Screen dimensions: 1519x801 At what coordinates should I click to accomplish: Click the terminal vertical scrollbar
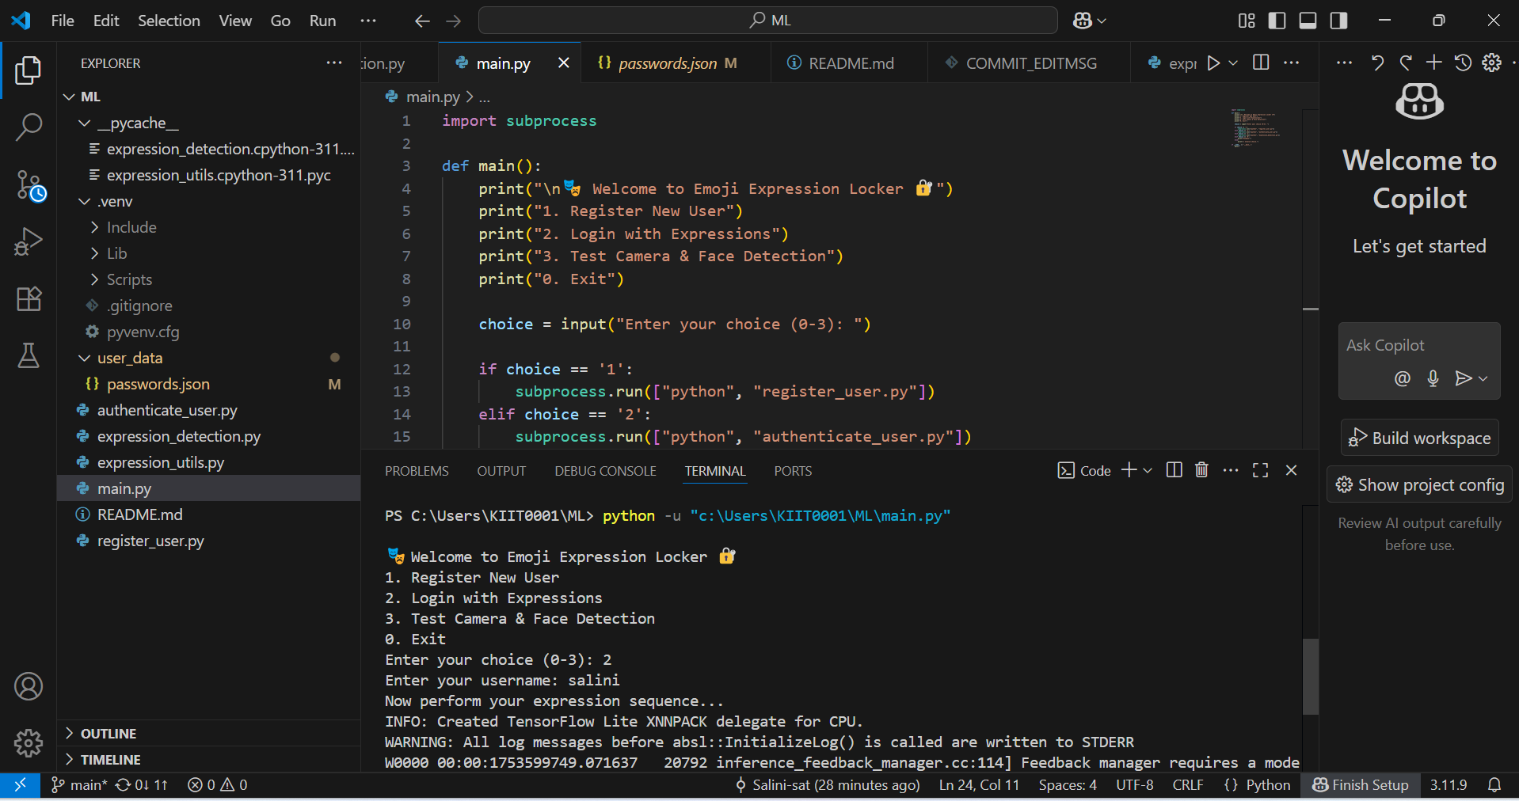[1311, 677]
